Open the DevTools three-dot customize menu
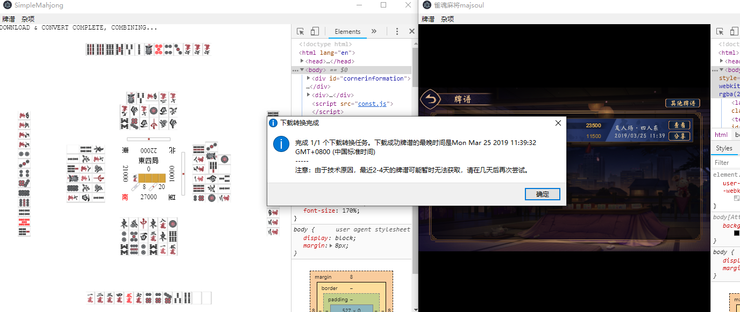 pyautogui.click(x=397, y=31)
